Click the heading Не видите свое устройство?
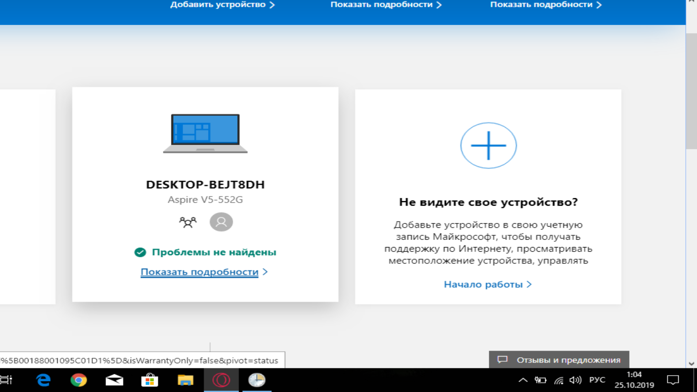This screenshot has width=697, height=392. click(488, 202)
